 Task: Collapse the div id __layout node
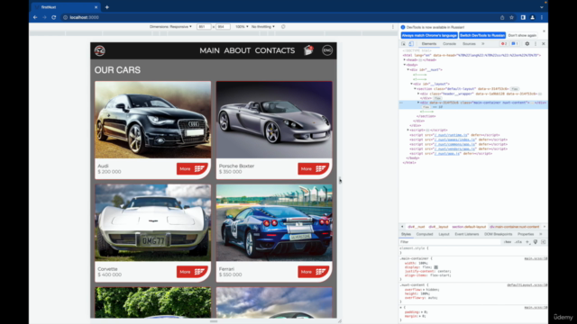click(x=411, y=84)
